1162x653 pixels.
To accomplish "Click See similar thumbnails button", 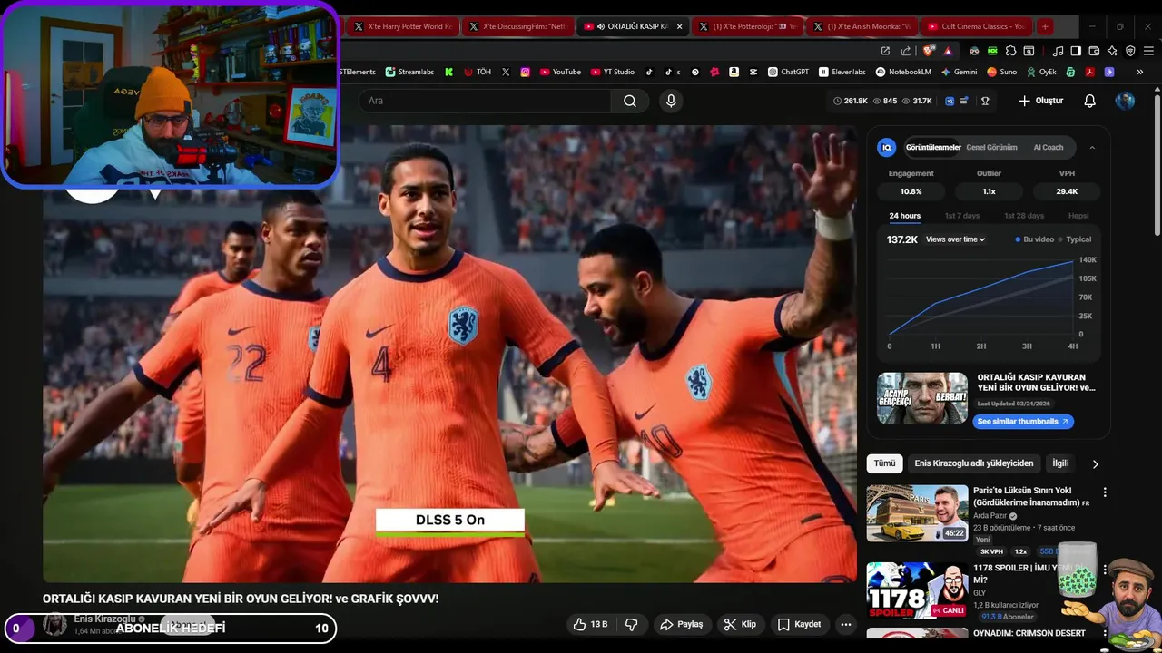I will [x=1022, y=422].
